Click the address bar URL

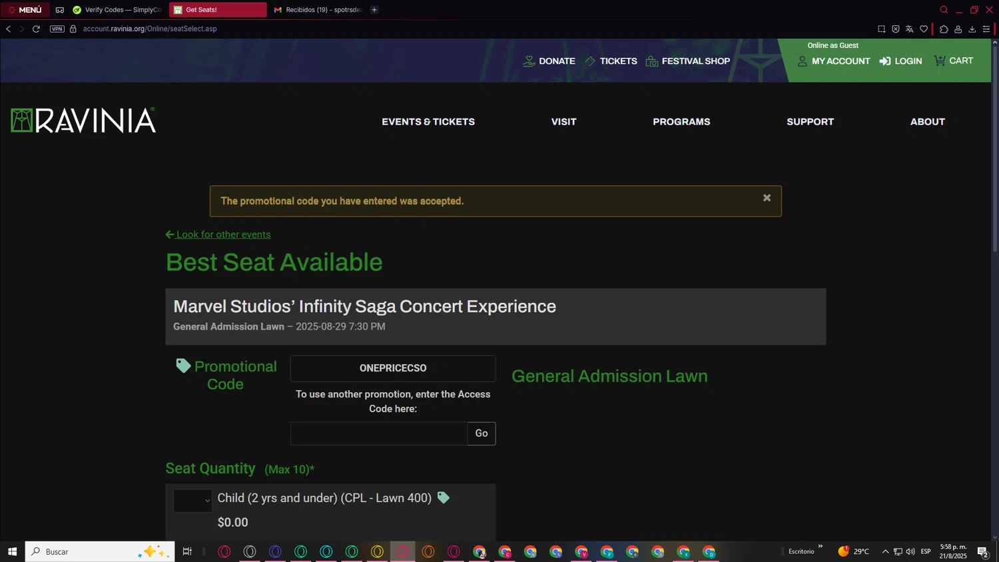(x=150, y=29)
